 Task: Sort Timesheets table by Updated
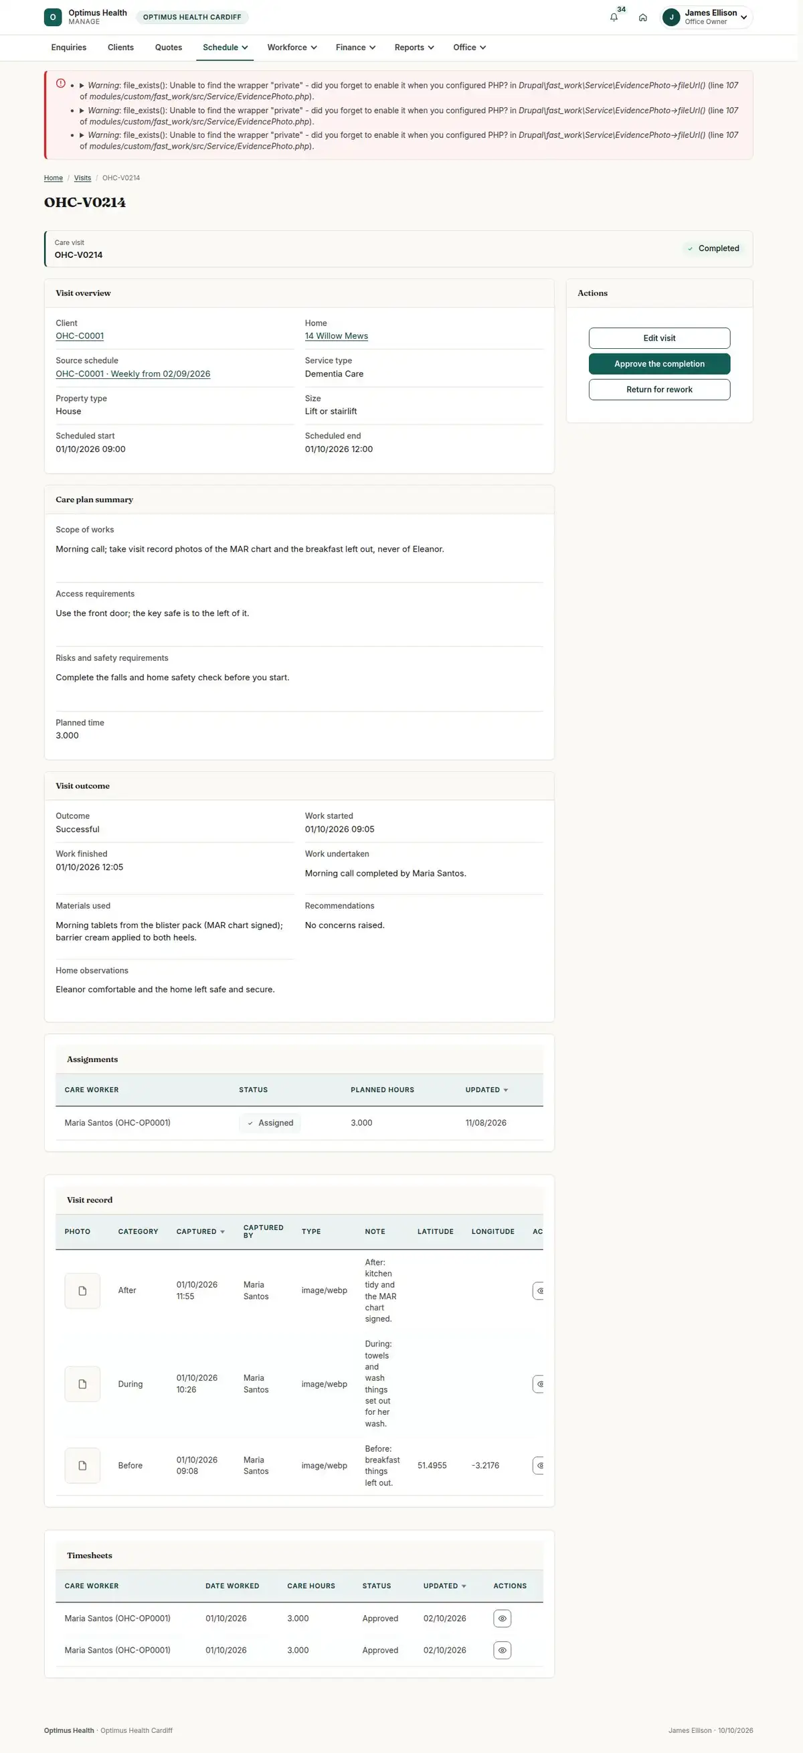click(x=445, y=1586)
